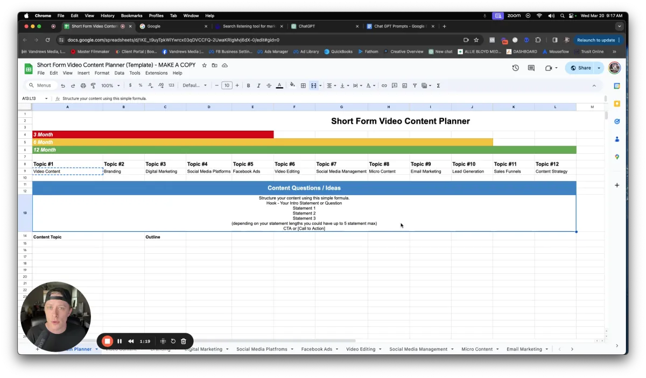
Task: Open the borders tool
Action: click(x=303, y=85)
